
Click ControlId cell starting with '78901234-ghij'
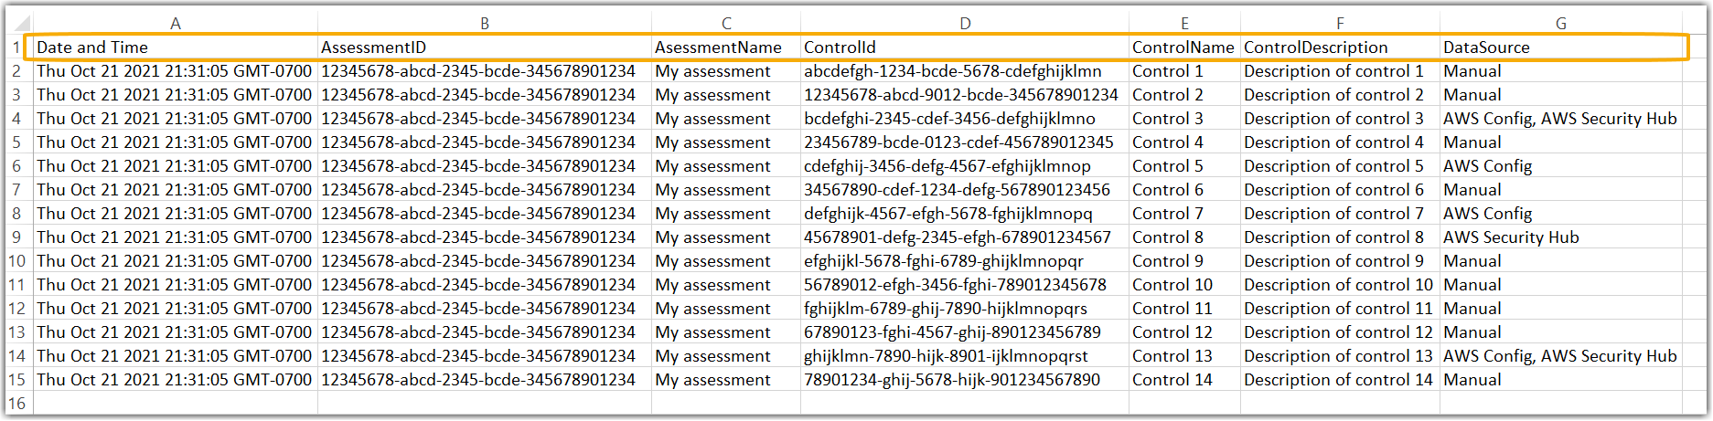[x=952, y=380]
